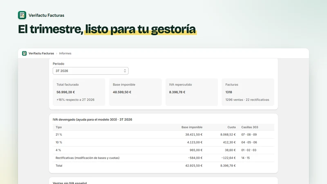The width and height of the screenshot is (327, 184).
Task: Click the cuota 412,30 €
Action: (229, 142)
